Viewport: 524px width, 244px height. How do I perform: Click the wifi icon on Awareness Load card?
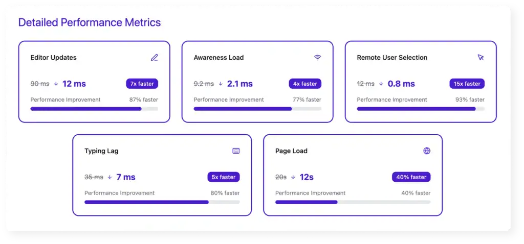pyautogui.click(x=318, y=58)
